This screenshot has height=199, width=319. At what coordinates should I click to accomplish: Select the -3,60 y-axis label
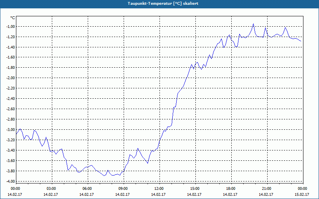(11, 161)
